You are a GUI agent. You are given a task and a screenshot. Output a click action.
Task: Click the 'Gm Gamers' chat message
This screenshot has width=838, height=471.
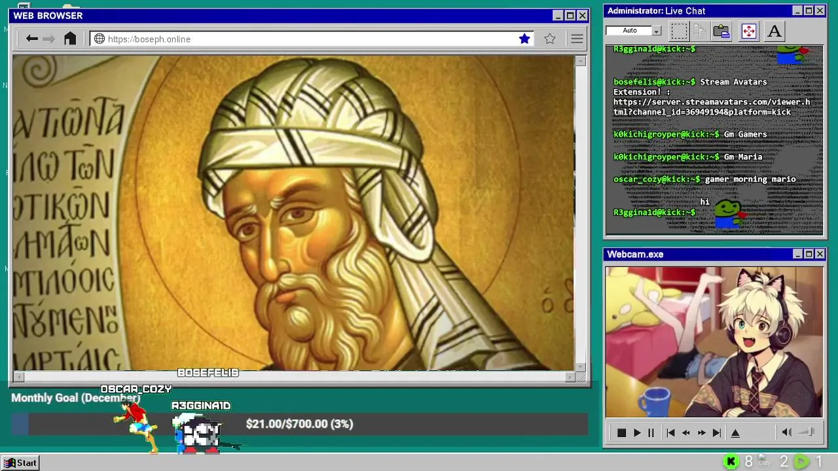point(745,134)
